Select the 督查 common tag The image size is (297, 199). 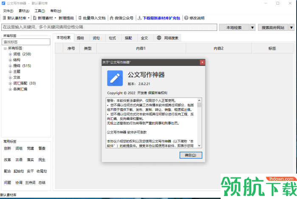[42, 148]
